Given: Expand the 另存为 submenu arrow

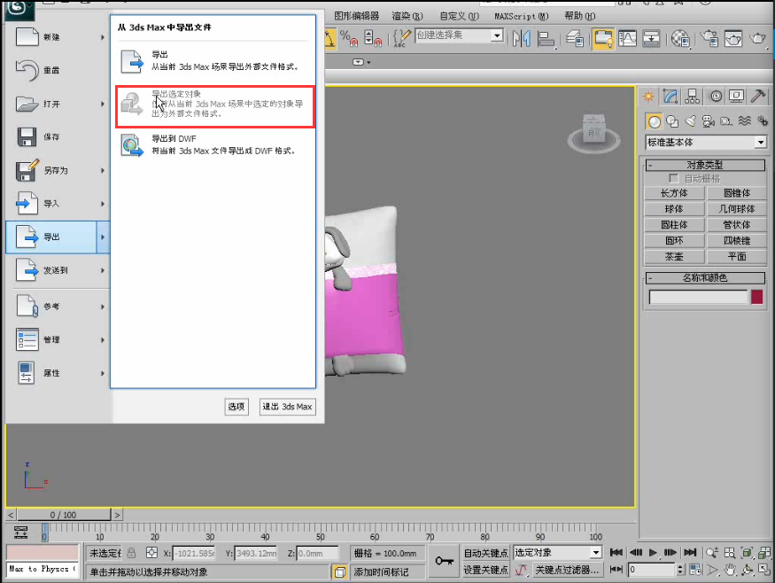Looking at the screenshot, I should [103, 170].
